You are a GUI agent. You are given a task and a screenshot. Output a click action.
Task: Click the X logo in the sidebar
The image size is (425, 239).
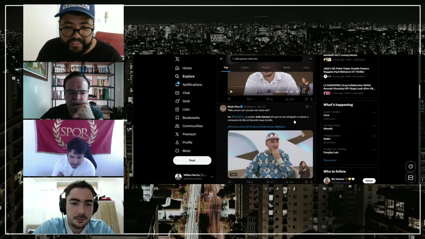point(177,59)
